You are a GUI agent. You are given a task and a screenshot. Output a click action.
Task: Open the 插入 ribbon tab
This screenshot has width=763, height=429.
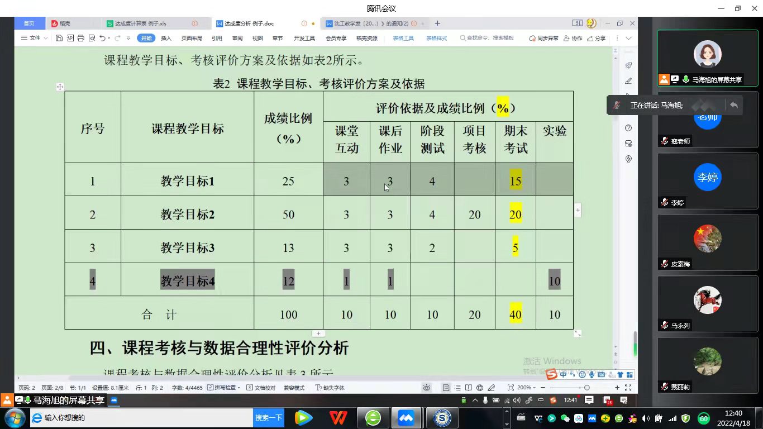click(166, 38)
